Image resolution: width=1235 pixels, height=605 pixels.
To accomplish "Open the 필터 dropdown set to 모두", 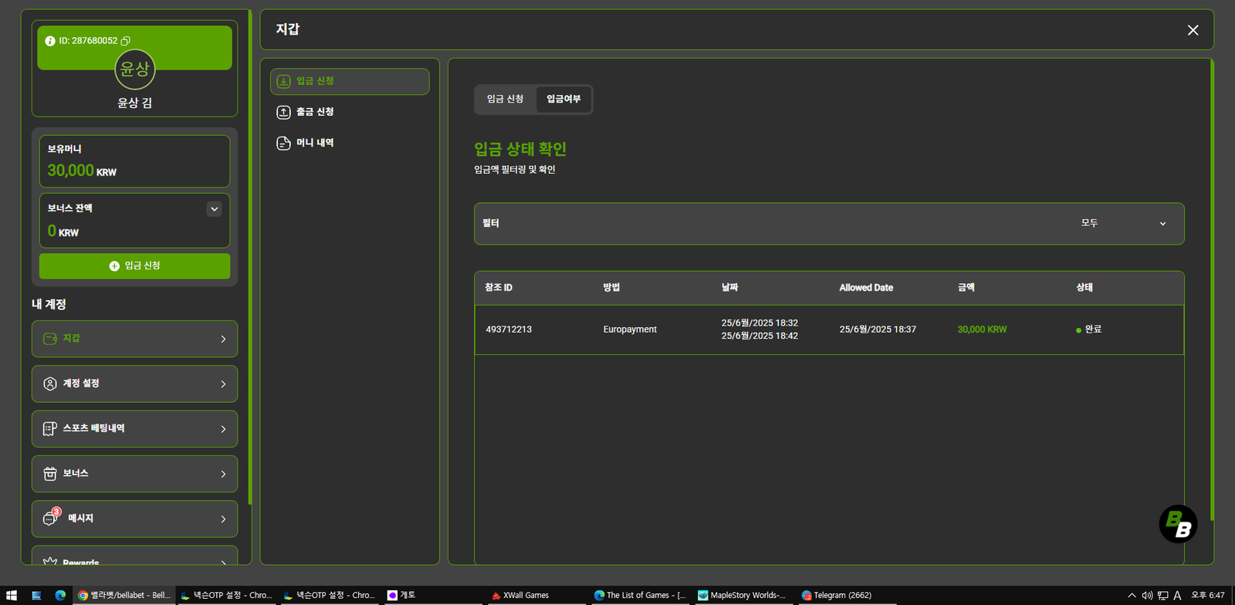I will coord(828,224).
